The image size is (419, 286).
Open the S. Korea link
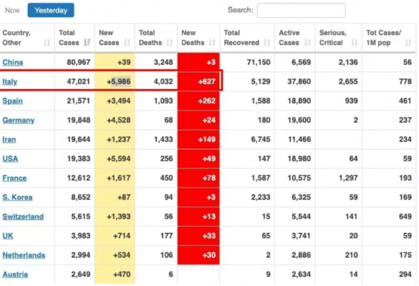(17, 197)
